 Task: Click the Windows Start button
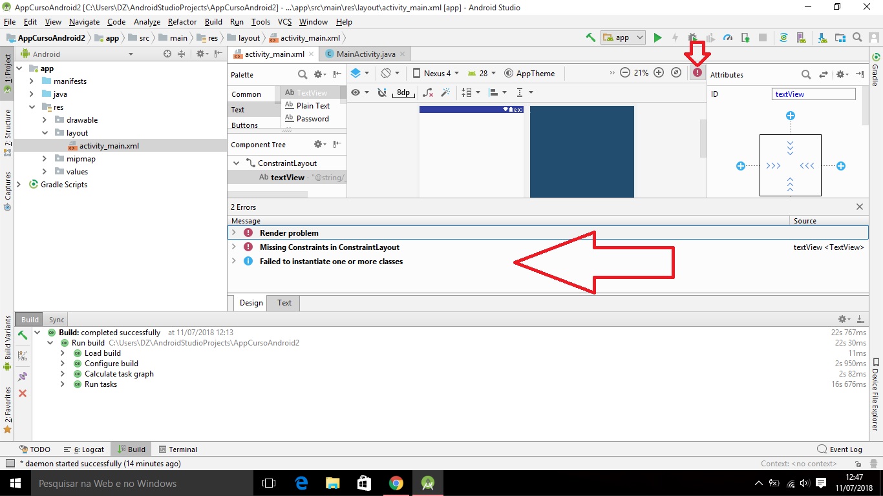[x=15, y=483]
